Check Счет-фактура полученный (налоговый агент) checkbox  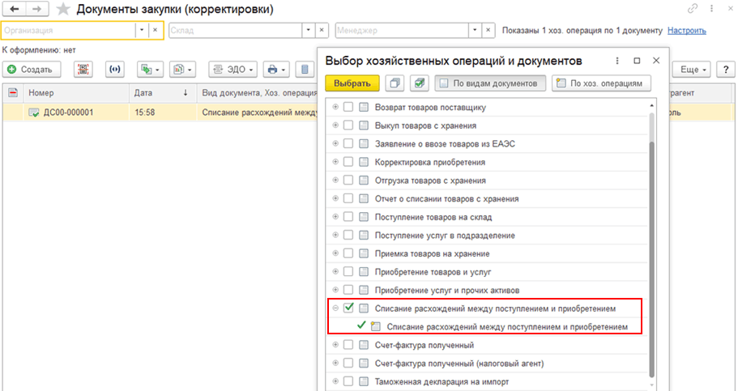pyautogui.click(x=348, y=363)
